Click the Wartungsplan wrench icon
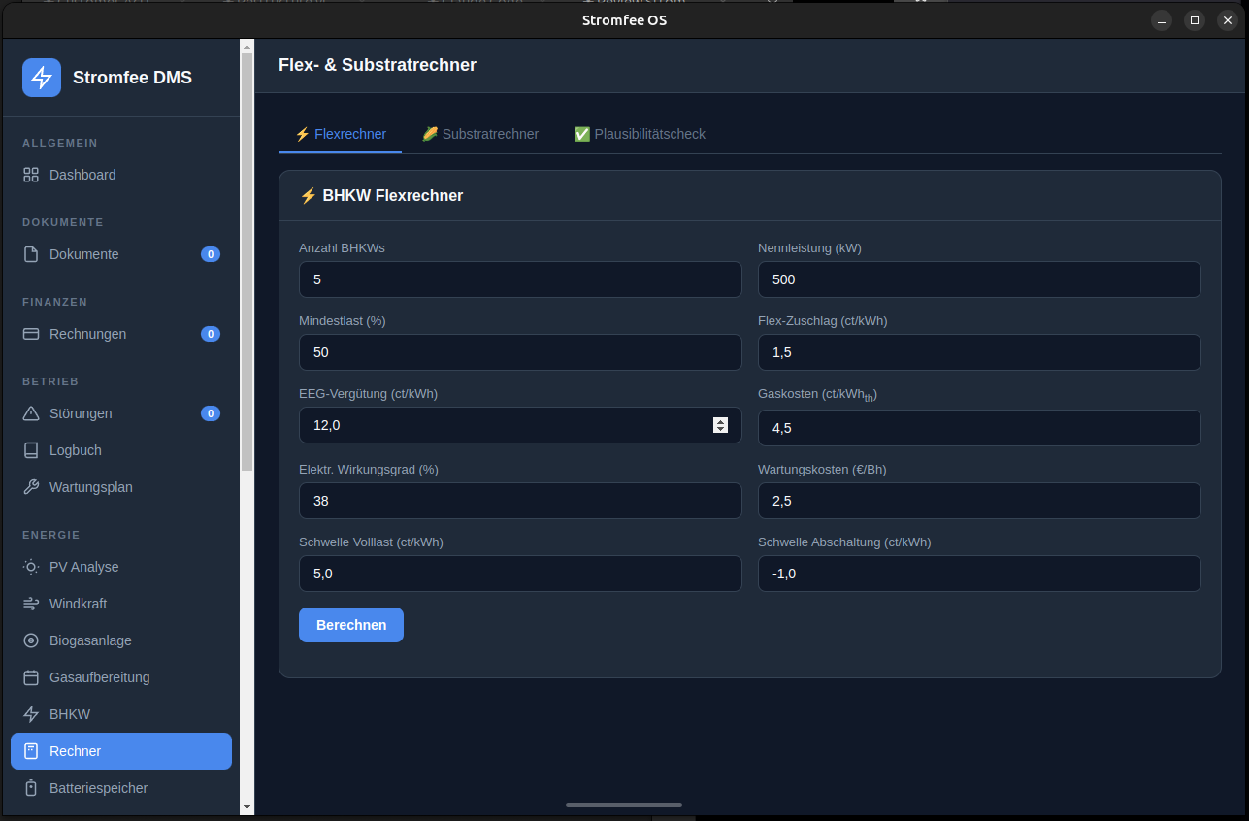The image size is (1249, 821). (x=31, y=487)
